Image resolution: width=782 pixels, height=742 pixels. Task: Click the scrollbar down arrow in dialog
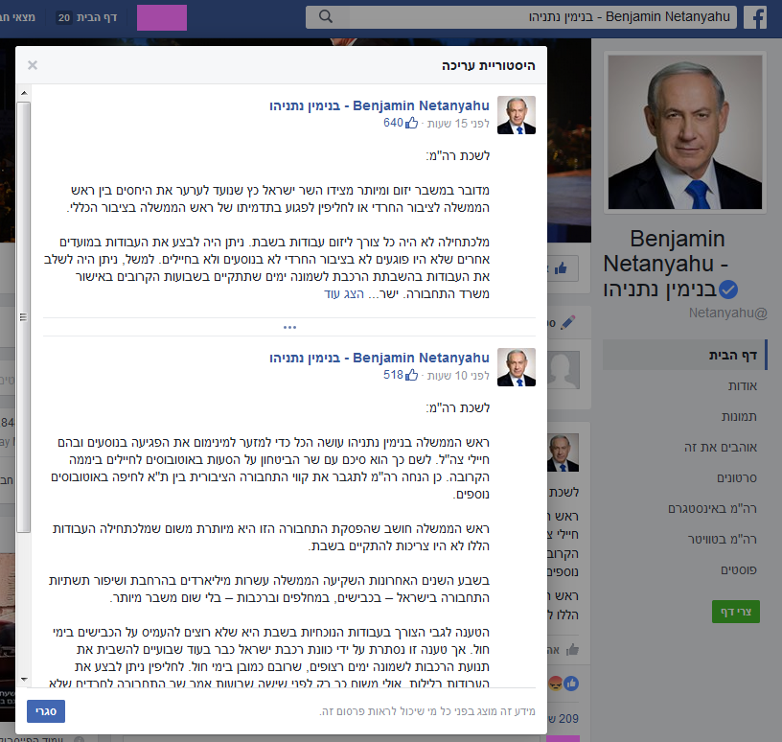23,679
